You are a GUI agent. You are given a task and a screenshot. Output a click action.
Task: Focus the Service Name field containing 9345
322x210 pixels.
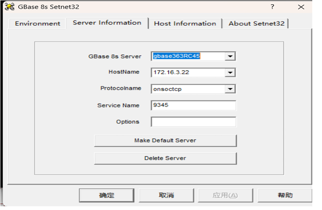tap(193, 105)
